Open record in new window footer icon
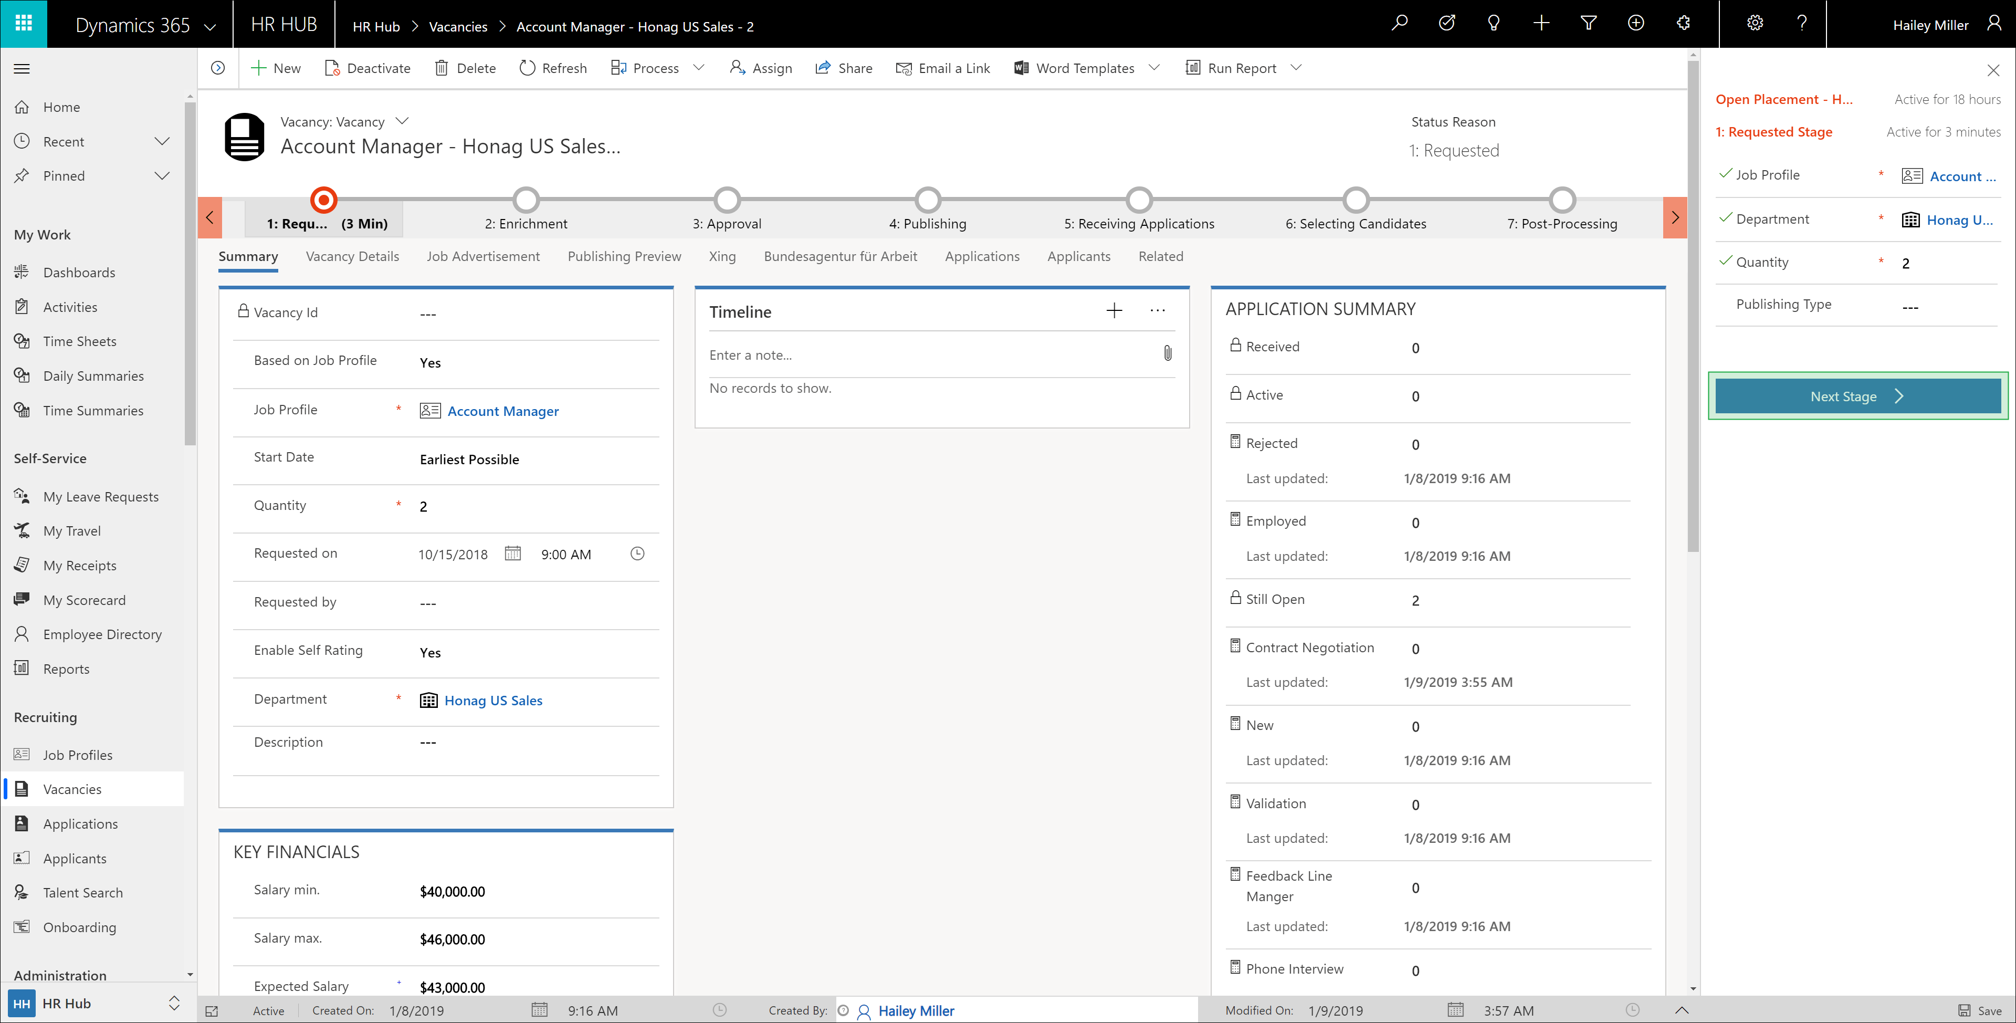 click(x=212, y=1011)
